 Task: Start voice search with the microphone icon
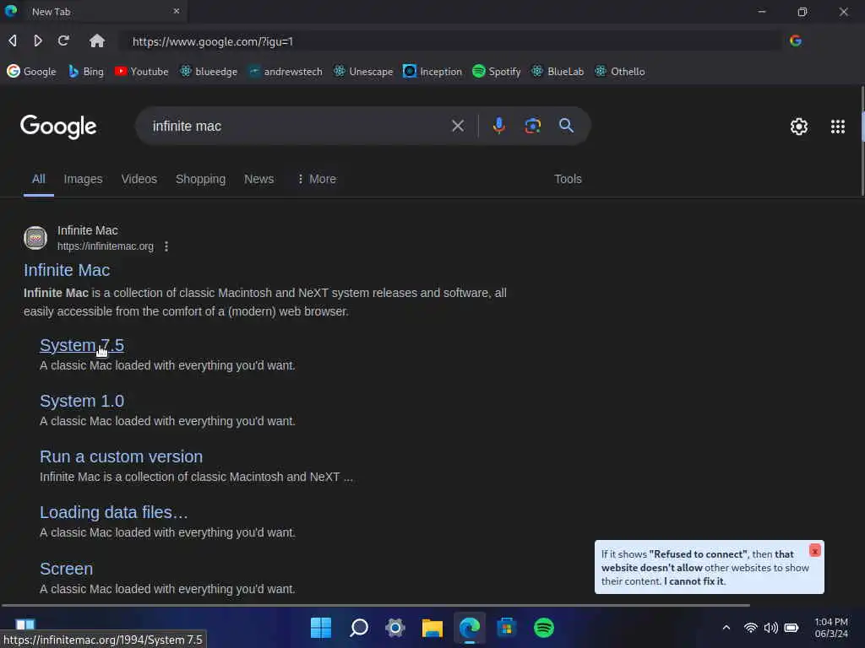tap(498, 126)
